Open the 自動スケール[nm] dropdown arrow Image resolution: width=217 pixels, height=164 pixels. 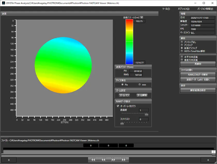tap(142, 17)
